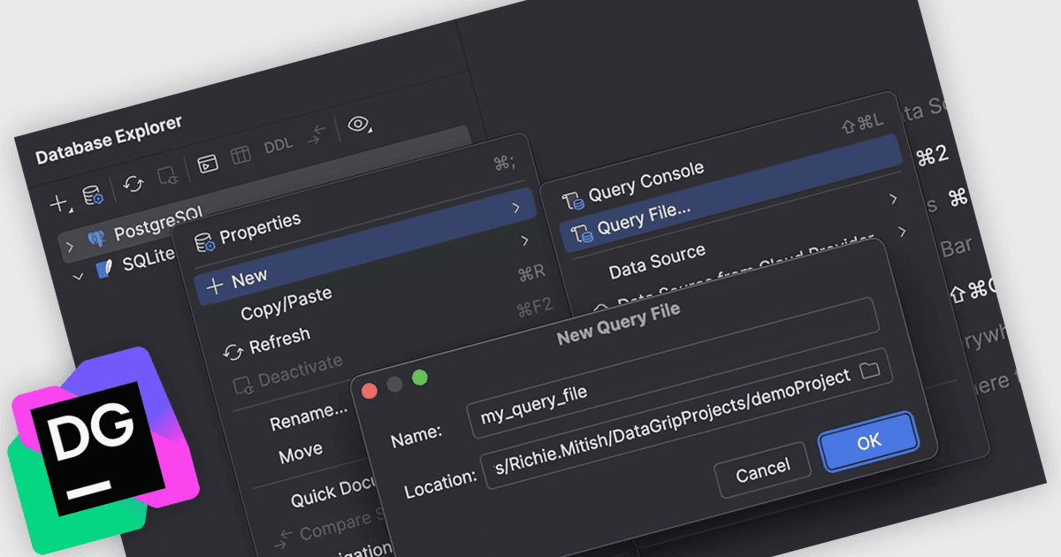1061x557 pixels.
Task: Open the eye view options icon
Action: (359, 124)
